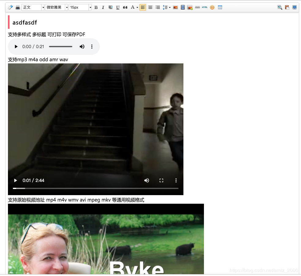
Task: Toggle underline formatting
Action: [118, 7]
